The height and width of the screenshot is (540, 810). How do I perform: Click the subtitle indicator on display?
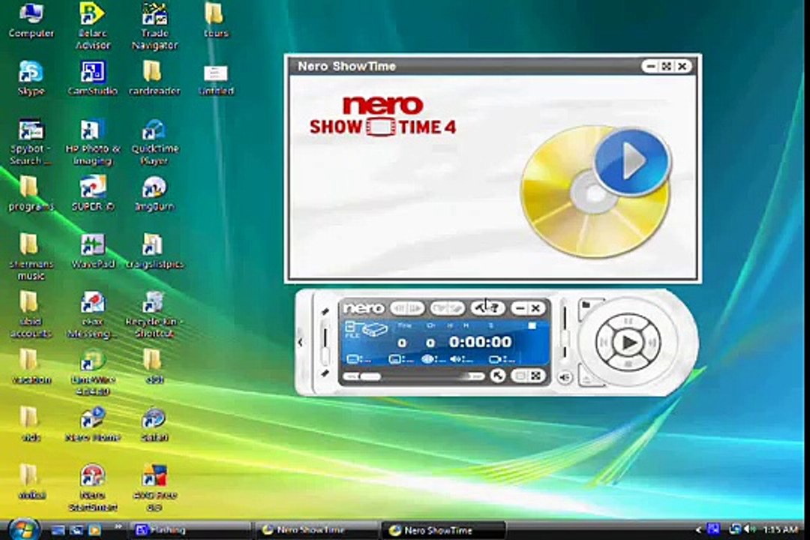point(400,358)
